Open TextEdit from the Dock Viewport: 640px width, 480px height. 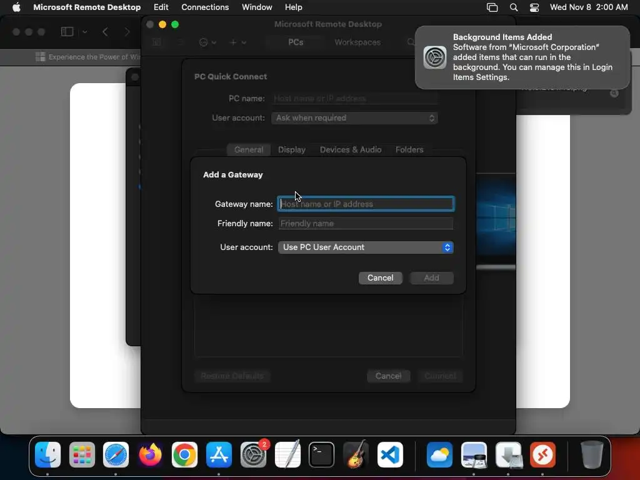point(287,454)
